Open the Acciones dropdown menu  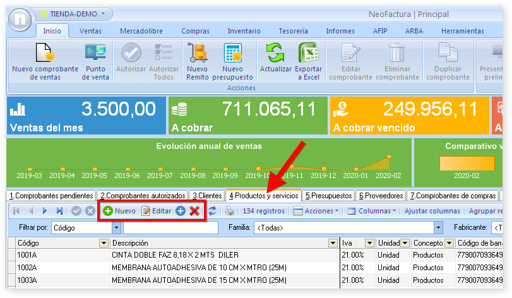point(316,211)
